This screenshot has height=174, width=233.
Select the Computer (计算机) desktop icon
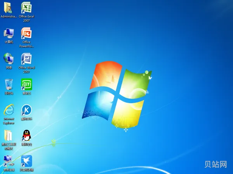click(x=9, y=33)
